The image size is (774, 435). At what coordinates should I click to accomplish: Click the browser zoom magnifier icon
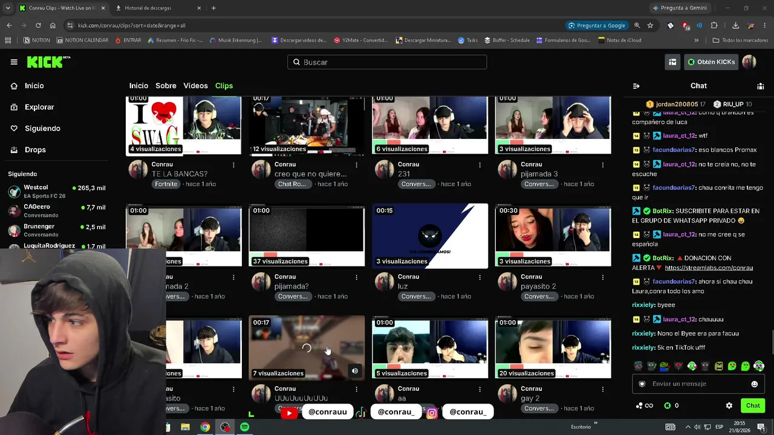pyautogui.click(x=637, y=25)
